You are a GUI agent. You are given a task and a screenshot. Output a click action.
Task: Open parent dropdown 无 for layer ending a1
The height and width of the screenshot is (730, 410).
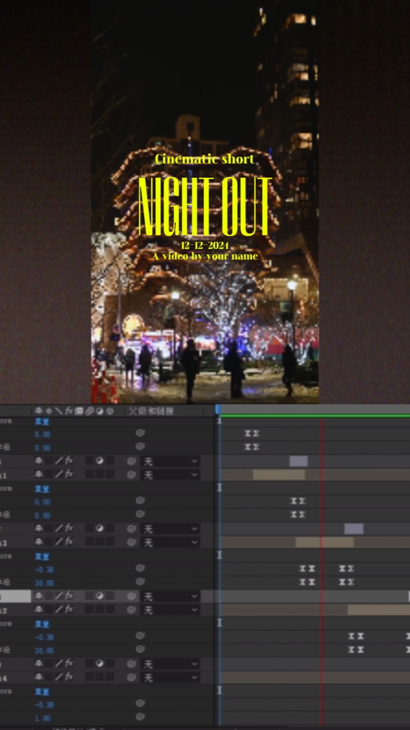170,475
